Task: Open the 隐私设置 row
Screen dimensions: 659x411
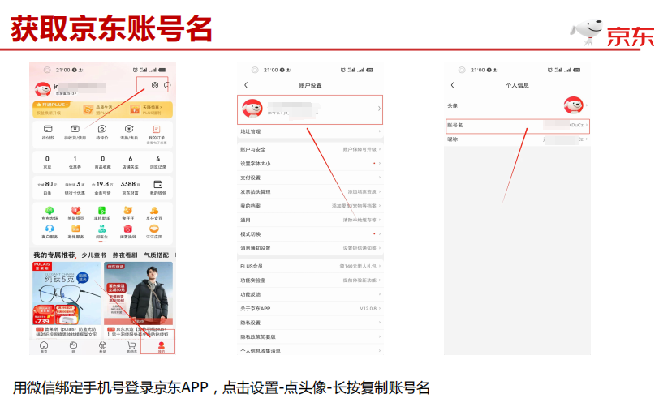Action: tap(310, 323)
